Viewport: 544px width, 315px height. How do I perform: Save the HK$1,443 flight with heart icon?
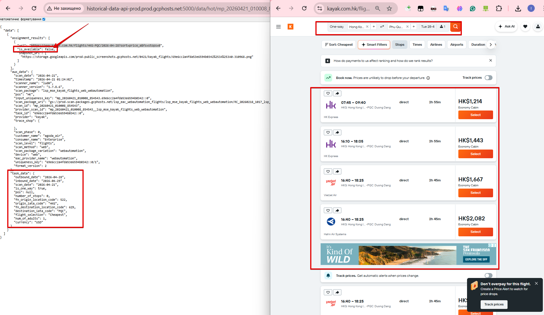point(328,132)
